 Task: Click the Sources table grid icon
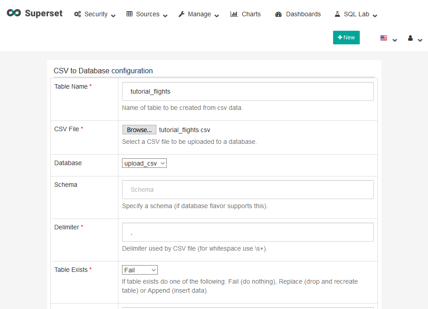pyautogui.click(x=129, y=14)
